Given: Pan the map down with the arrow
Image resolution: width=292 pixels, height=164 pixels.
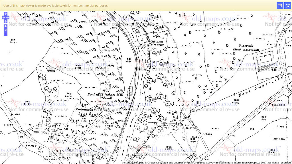Looking at the screenshot, I should point(6,21).
